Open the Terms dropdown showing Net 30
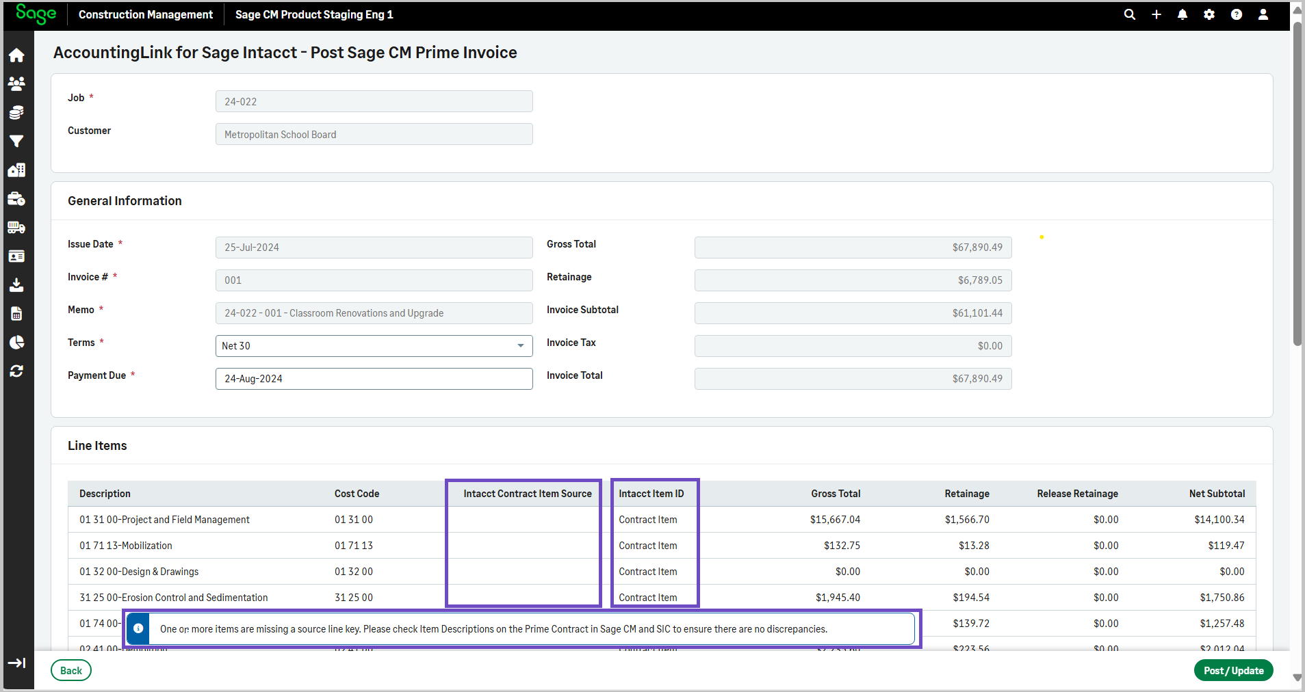The height and width of the screenshot is (692, 1305). pyautogui.click(x=374, y=346)
